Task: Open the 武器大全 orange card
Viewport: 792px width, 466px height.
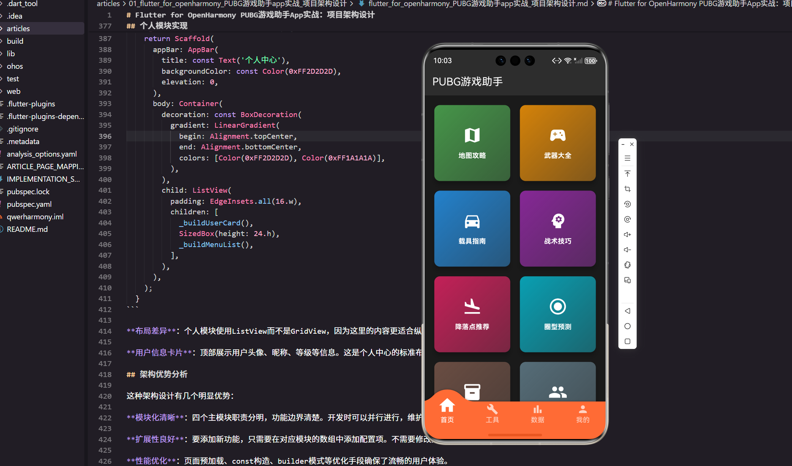Action: 557,143
